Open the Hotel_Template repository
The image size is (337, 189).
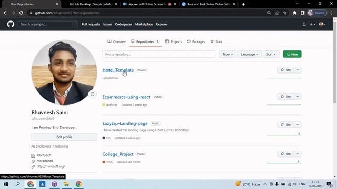coord(118,70)
